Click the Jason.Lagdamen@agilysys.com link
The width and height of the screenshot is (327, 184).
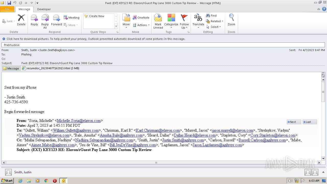pyautogui.click(x=217, y=145)
